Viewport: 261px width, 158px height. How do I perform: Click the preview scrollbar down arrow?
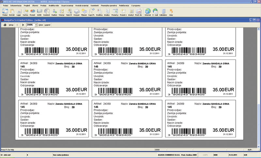(x=258, y=147)
